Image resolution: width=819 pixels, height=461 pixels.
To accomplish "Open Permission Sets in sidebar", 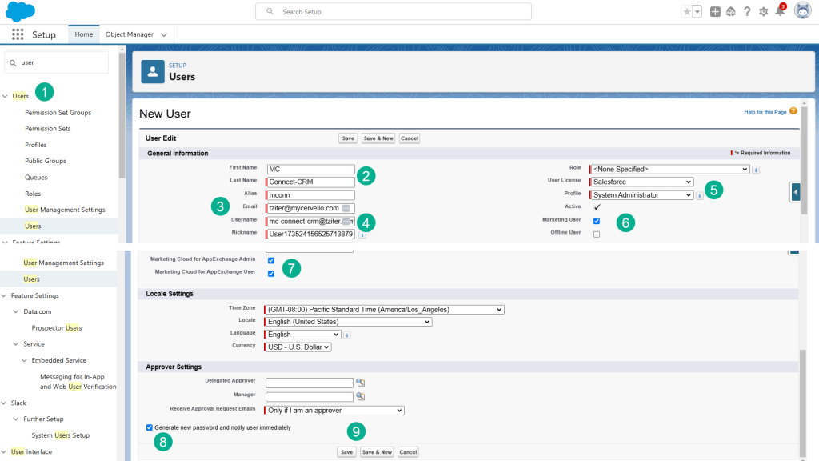I will click(48, 129).
